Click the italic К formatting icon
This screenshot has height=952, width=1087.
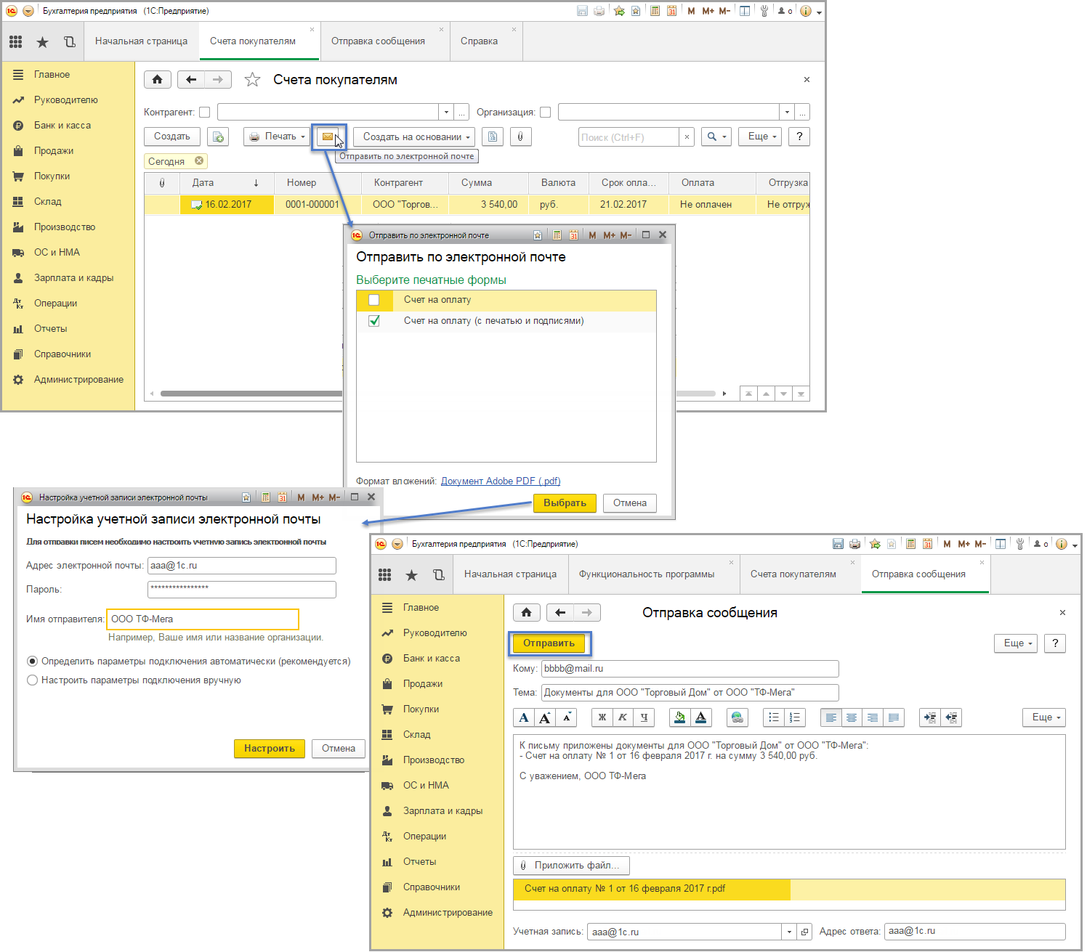pyautogui.click(x=623, y=717)
